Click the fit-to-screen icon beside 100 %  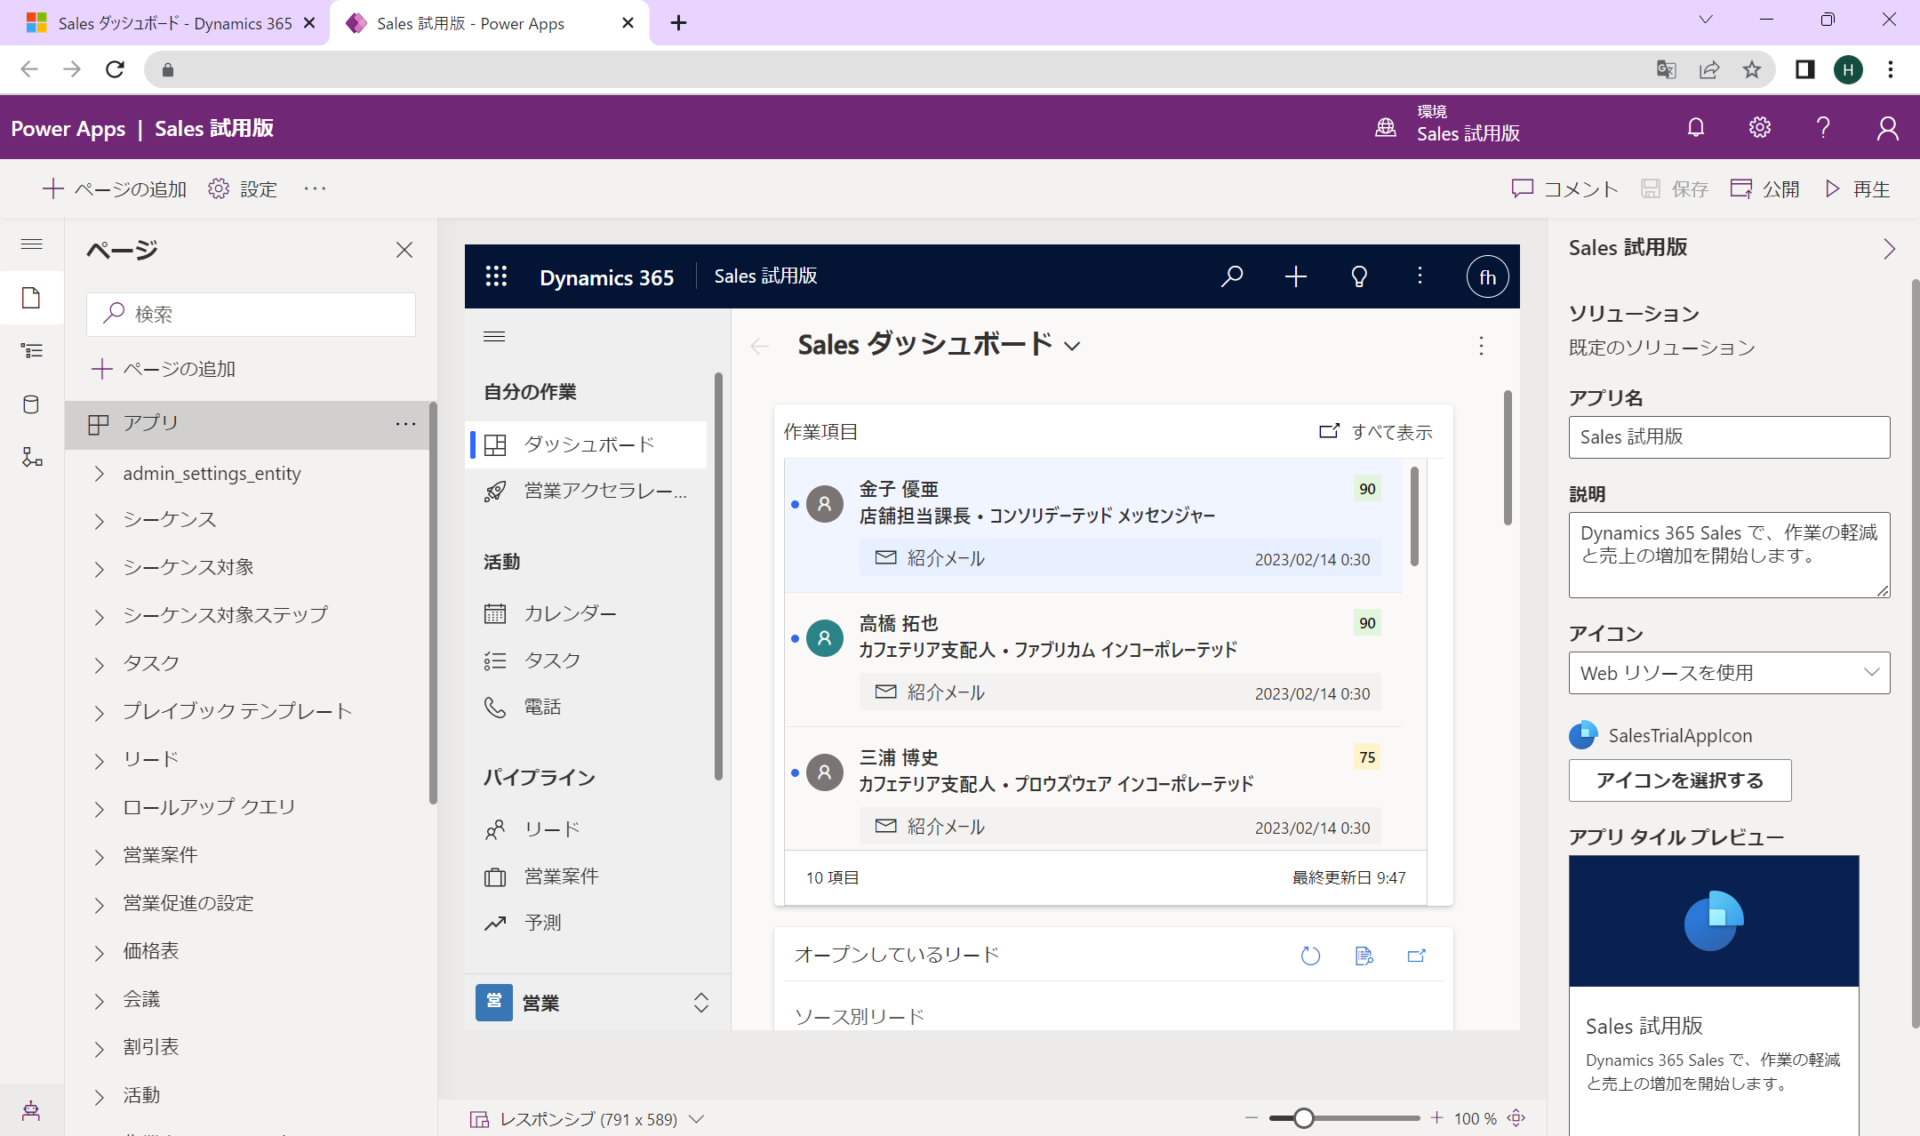click(1516, 1118)
